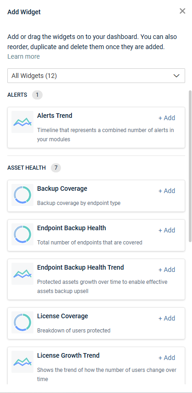Close the Add Widget panel
The height and width of the screenshot is (393, 192).
pyautogui.click(x=182, y=11)
